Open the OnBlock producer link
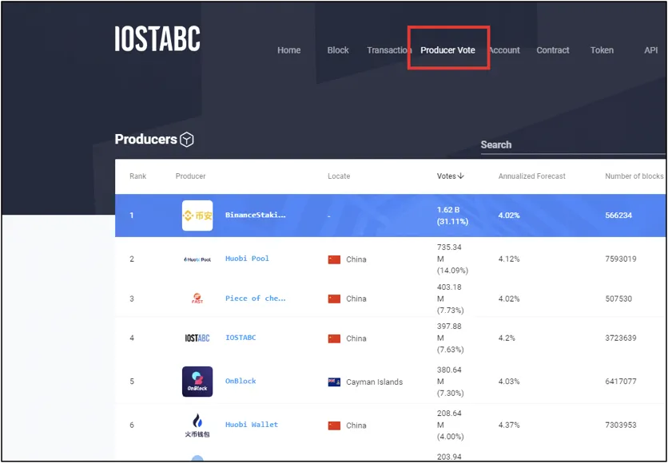Image resolution: width=668 pixels, height=463 pixels. pos(241,382)
